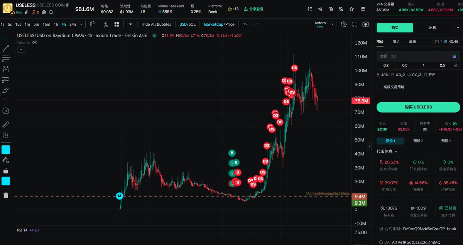
Task: Select the 1h timeframe
Action: click(x=56, y=24)
